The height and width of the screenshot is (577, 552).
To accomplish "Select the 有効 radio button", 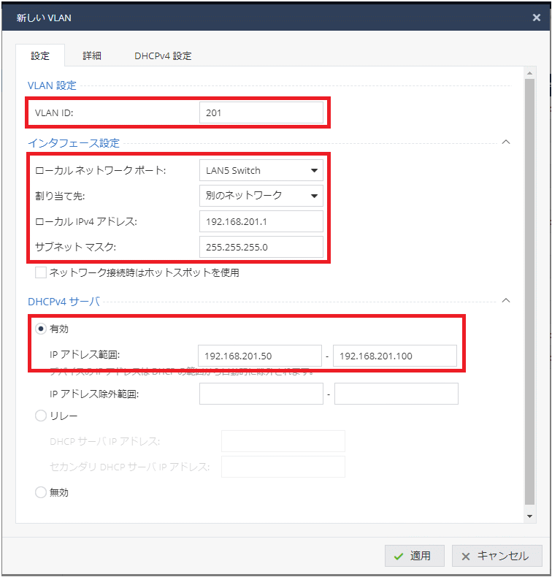I will pyautogui.click(x=41, y=329).
